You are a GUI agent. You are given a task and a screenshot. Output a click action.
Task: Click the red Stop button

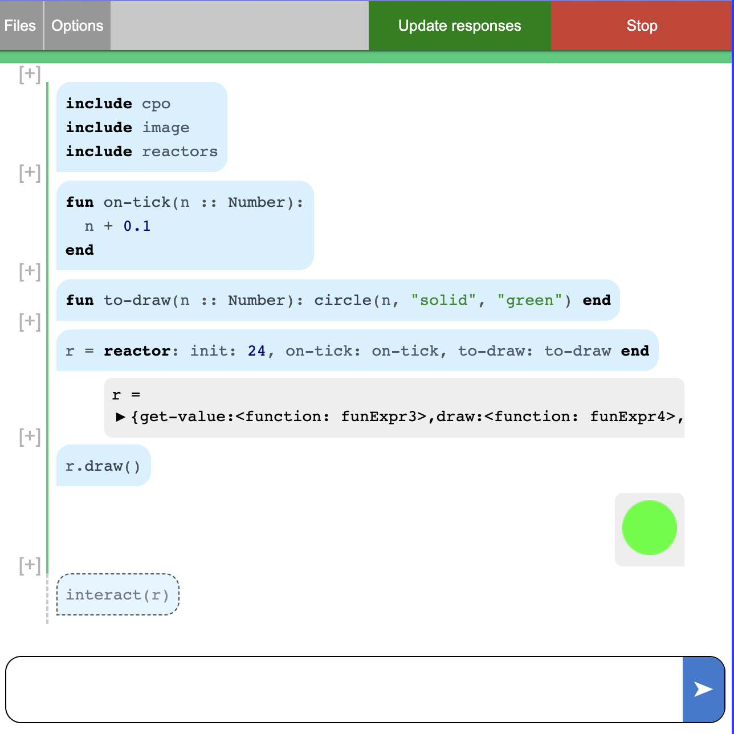tap(642, 26)
